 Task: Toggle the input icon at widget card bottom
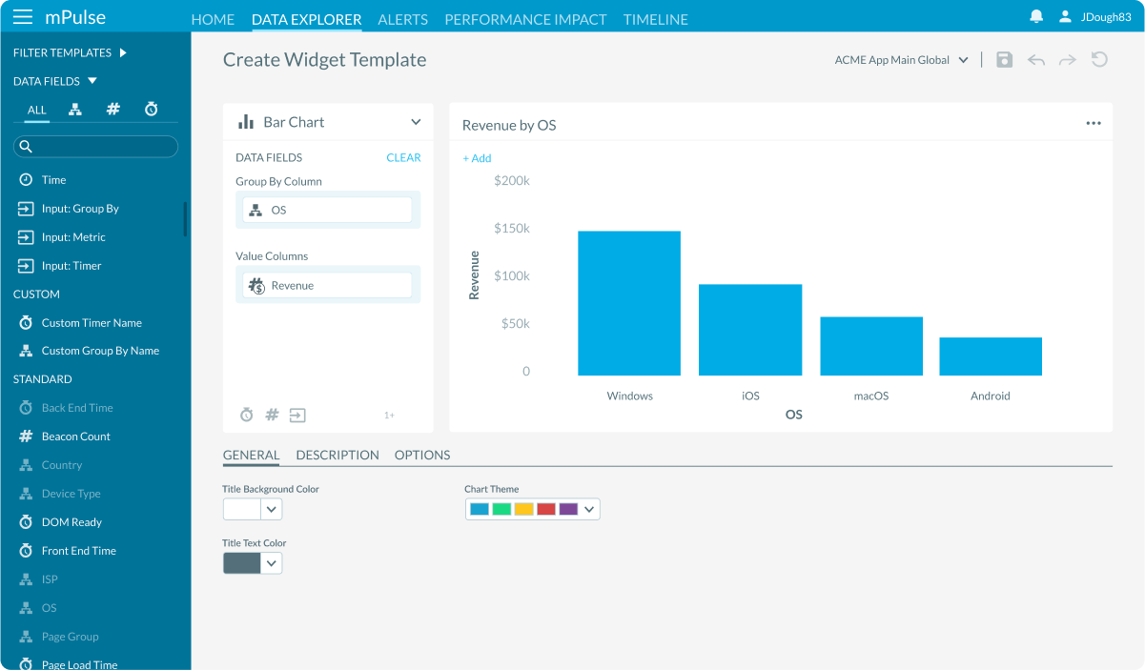(x=296, y=415)
